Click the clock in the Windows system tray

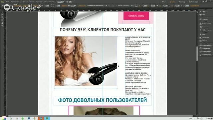[x=208, y=119]
